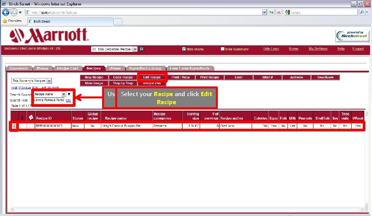Click the GO search link
The height and width of the screenshot is (216, 372).
(x=68, y=100)
